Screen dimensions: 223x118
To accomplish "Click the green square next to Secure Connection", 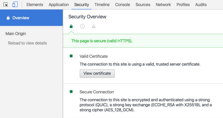I will [71, 91].
